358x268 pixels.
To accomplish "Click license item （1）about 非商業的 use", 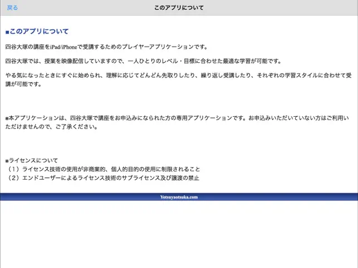I will (x=103, y=169).
